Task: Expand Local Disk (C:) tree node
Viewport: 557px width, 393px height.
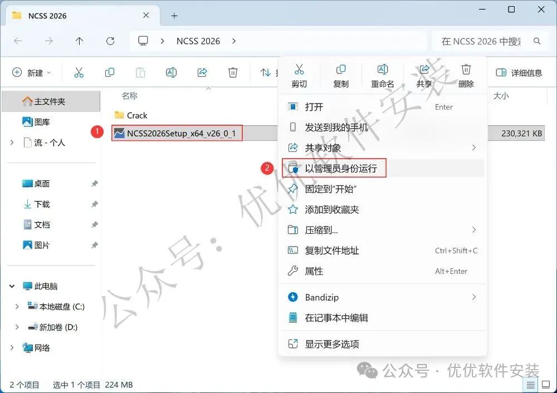Action: point(17,307)
